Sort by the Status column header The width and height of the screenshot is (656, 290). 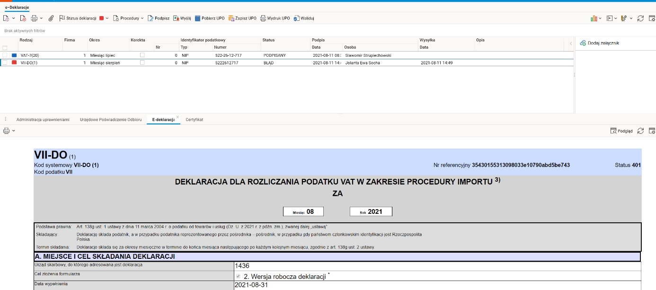point(268,40)
